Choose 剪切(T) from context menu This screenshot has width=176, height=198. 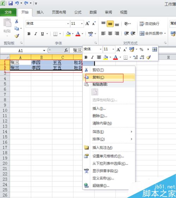click(109, 70)
